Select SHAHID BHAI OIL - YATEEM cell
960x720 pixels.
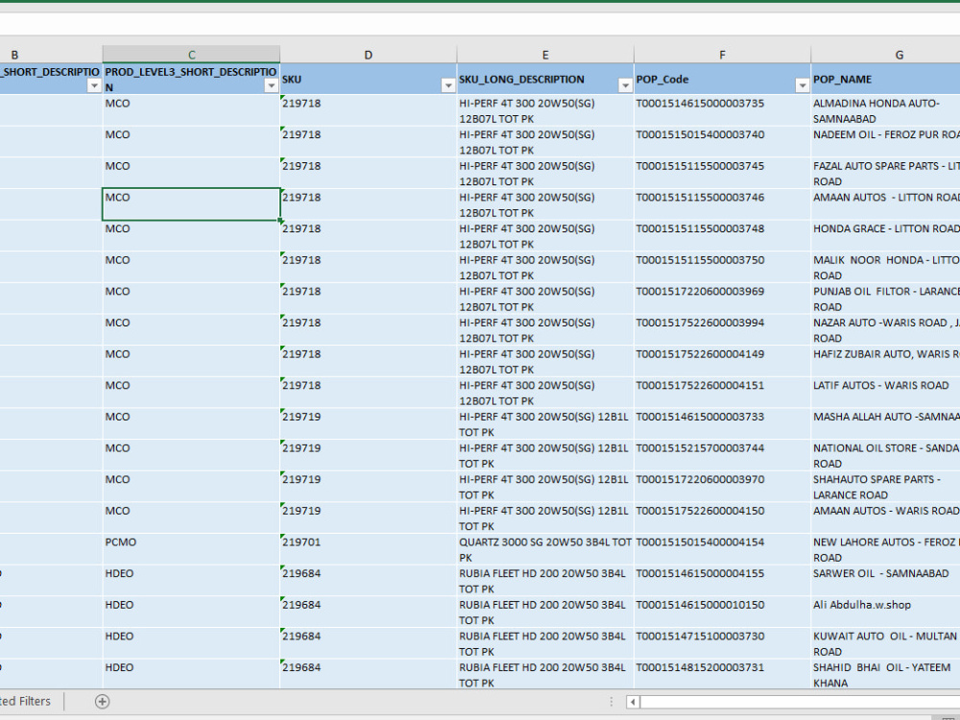coord(886,674)
